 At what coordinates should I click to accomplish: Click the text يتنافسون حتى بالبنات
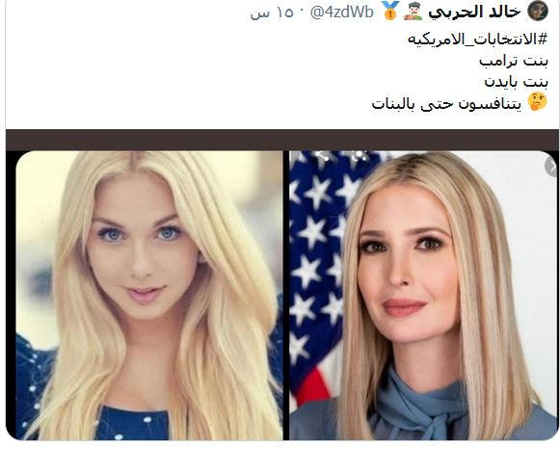(x=446, y=104)
